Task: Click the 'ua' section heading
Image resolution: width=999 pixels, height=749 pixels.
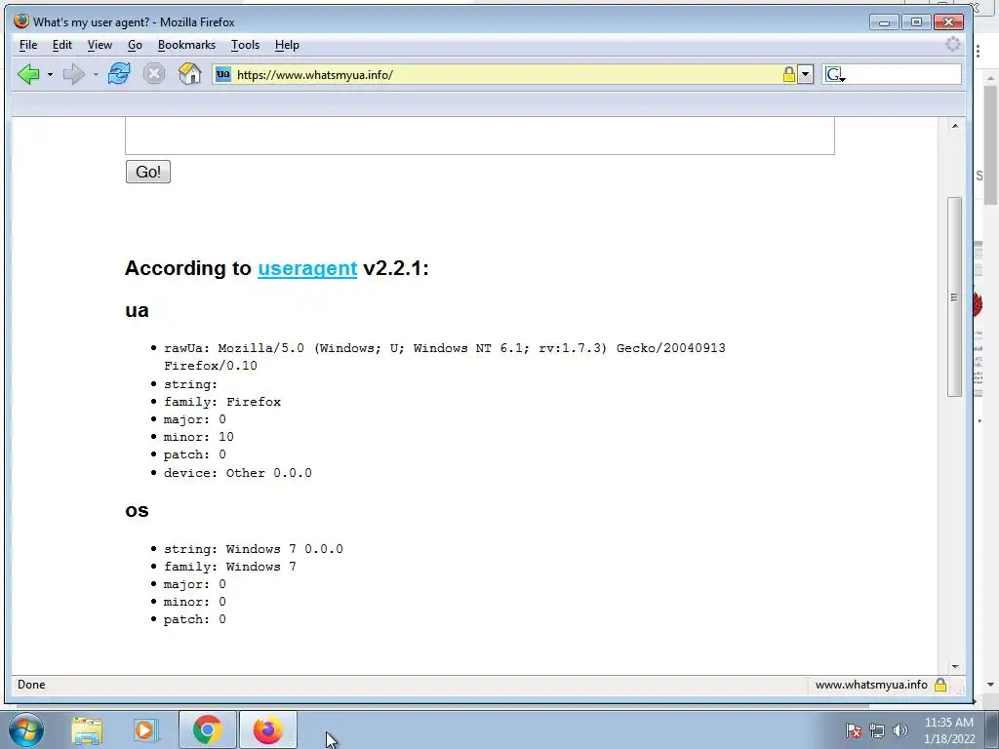Action: 137,310
